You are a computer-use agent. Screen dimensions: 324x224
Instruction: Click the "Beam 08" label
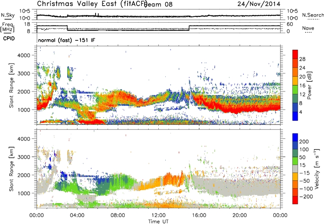pyautogui.click(x=158, y=4)
